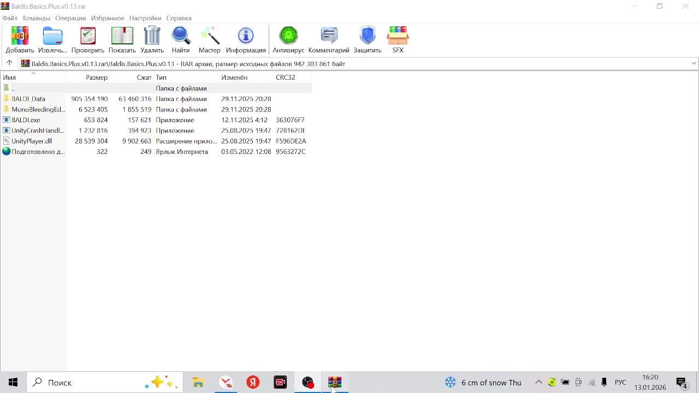Select the parent folder ".." row
This screenshot has width=699, height=393.
pyautogui.click(x=156, y=88)
